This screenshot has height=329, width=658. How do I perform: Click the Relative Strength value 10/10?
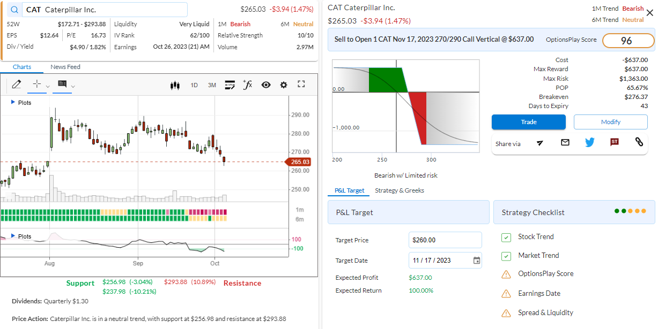305,35
